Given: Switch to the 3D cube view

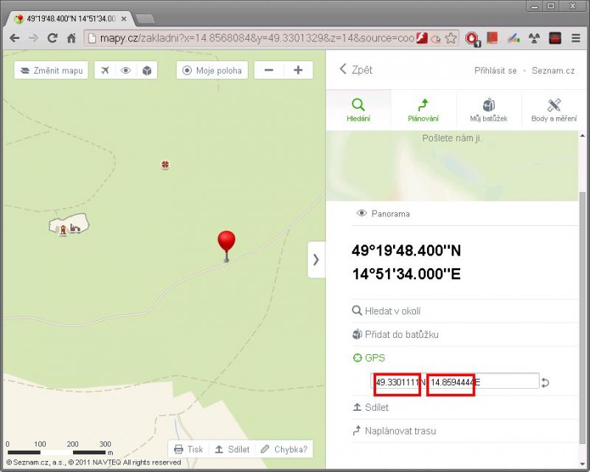Looking at the screenshot, I should click(x=147, y=70).
